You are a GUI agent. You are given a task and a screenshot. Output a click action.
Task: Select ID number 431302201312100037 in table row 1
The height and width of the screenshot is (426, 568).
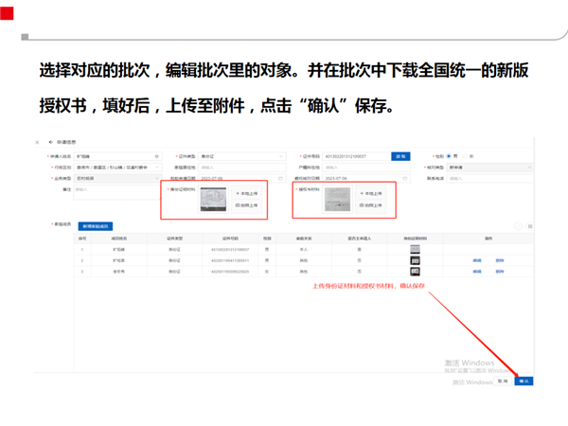(230, 250)
